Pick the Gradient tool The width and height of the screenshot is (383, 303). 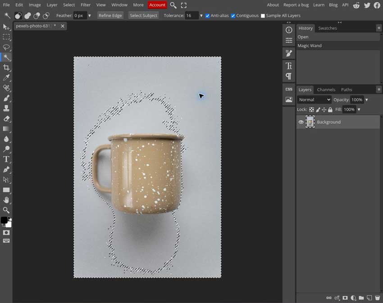coord(6,129)
